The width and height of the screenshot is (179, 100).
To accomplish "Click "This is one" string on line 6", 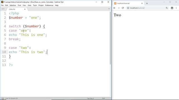I will pyautogui.click(x=32, y=35).
